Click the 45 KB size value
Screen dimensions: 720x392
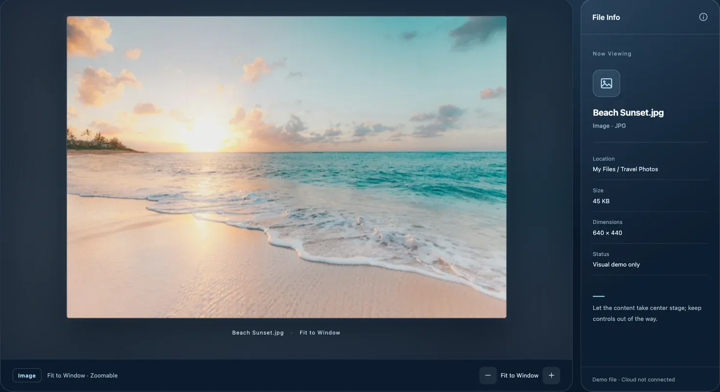(x=601, y=201)
